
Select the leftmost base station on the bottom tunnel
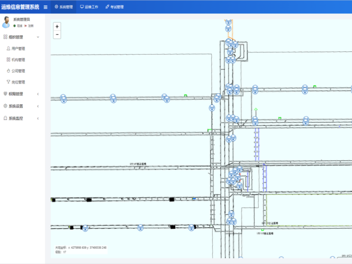(x=85, y=228)
